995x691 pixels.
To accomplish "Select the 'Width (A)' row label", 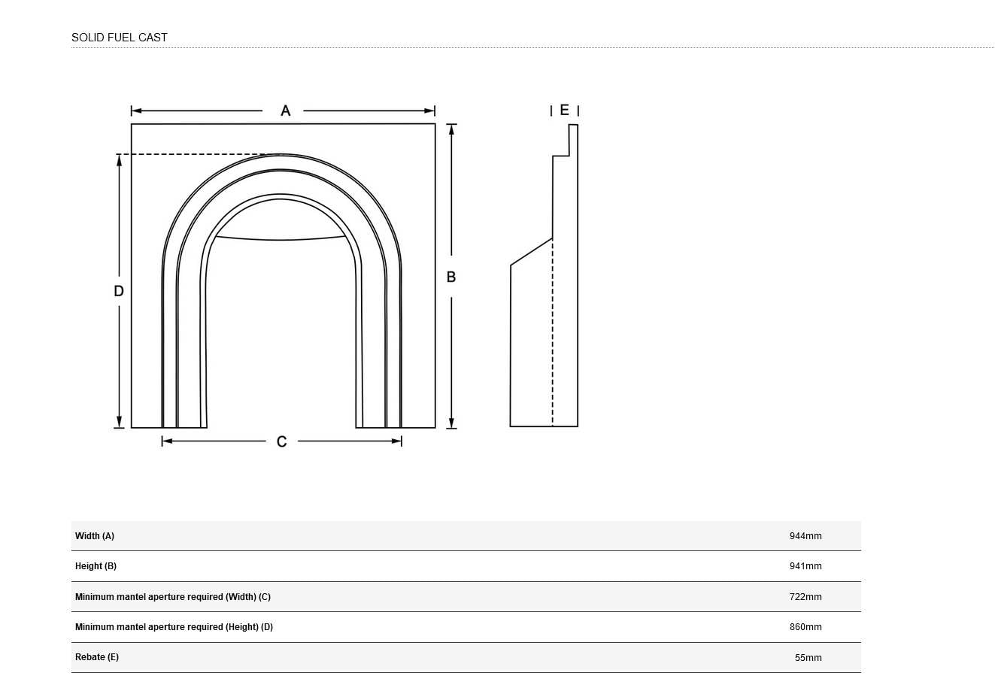I will tap(95, 536).
